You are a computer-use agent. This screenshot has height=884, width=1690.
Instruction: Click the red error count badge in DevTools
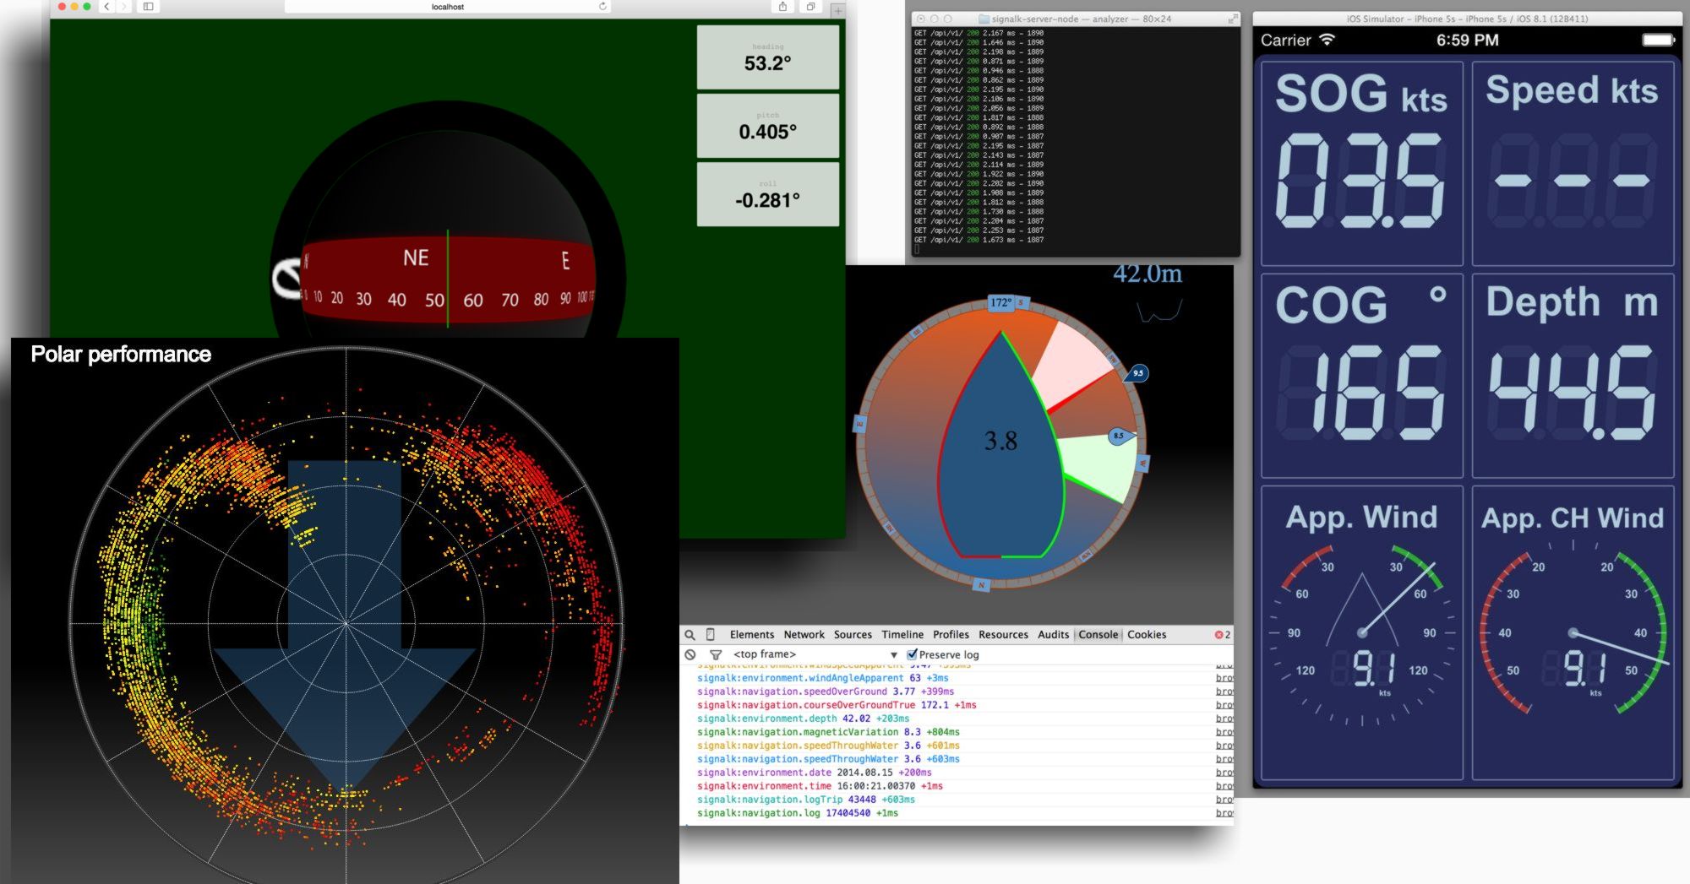pyautogui.click(x=1222, y=635)
